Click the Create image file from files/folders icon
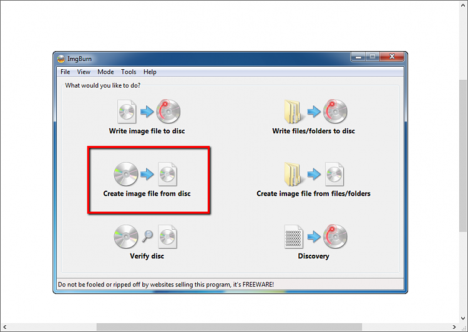The image size is (468, 332). pyautogui.click(x=314, y=174)
